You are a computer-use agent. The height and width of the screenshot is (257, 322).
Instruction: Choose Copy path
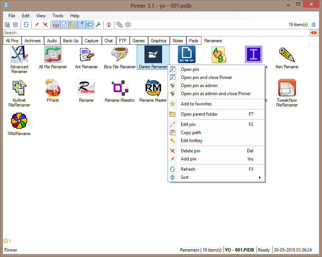coord(216,133)
